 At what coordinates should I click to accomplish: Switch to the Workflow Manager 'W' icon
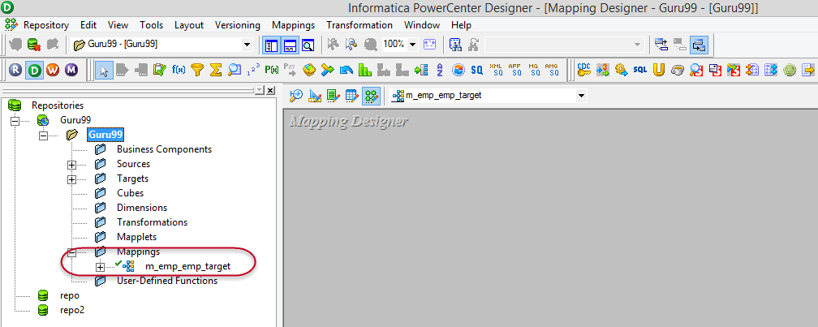[53, 70]
